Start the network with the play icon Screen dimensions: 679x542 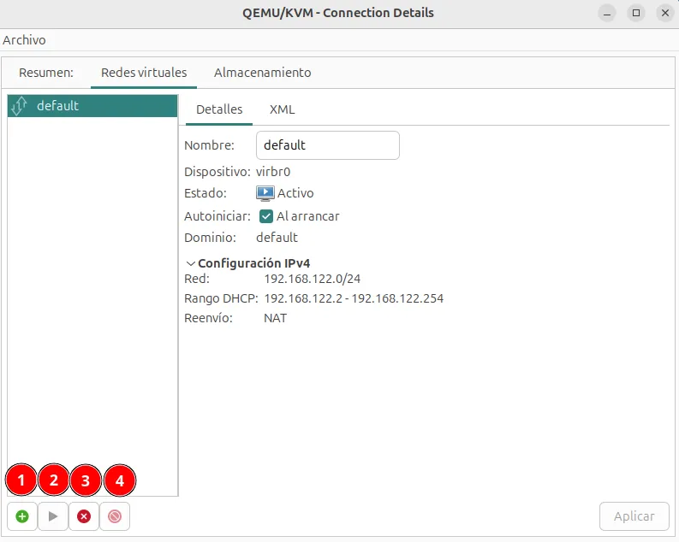53,516
